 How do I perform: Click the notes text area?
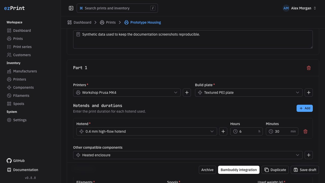[193, 39]
